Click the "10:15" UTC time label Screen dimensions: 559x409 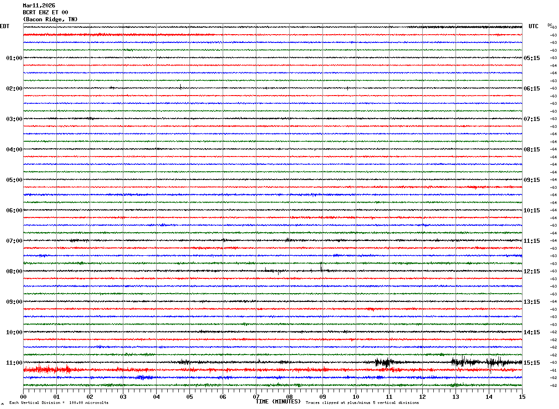pos(532,211)
